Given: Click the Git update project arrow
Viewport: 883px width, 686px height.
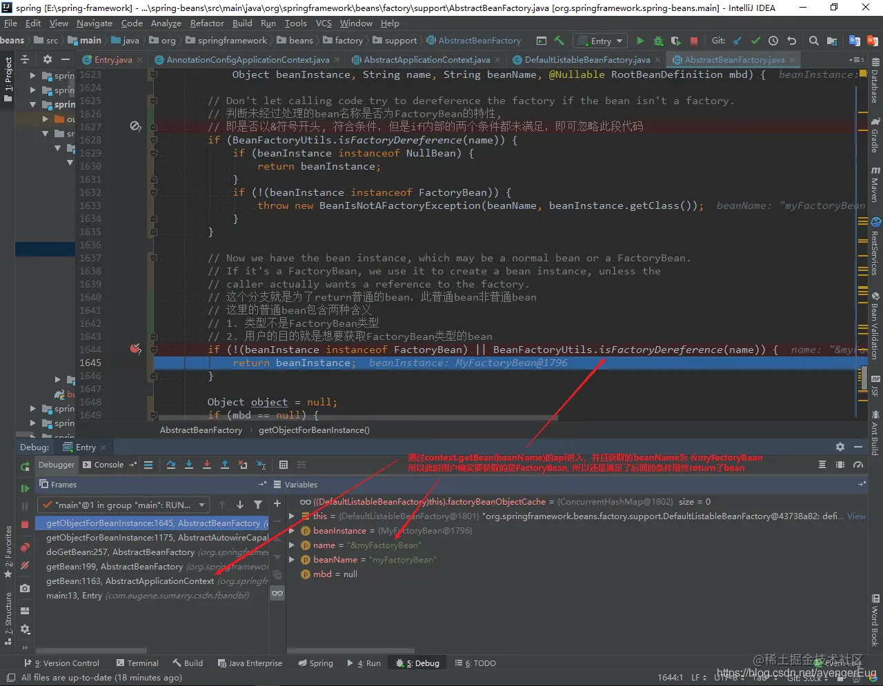Looking at the screenshot, I should [x=737, y=41].
